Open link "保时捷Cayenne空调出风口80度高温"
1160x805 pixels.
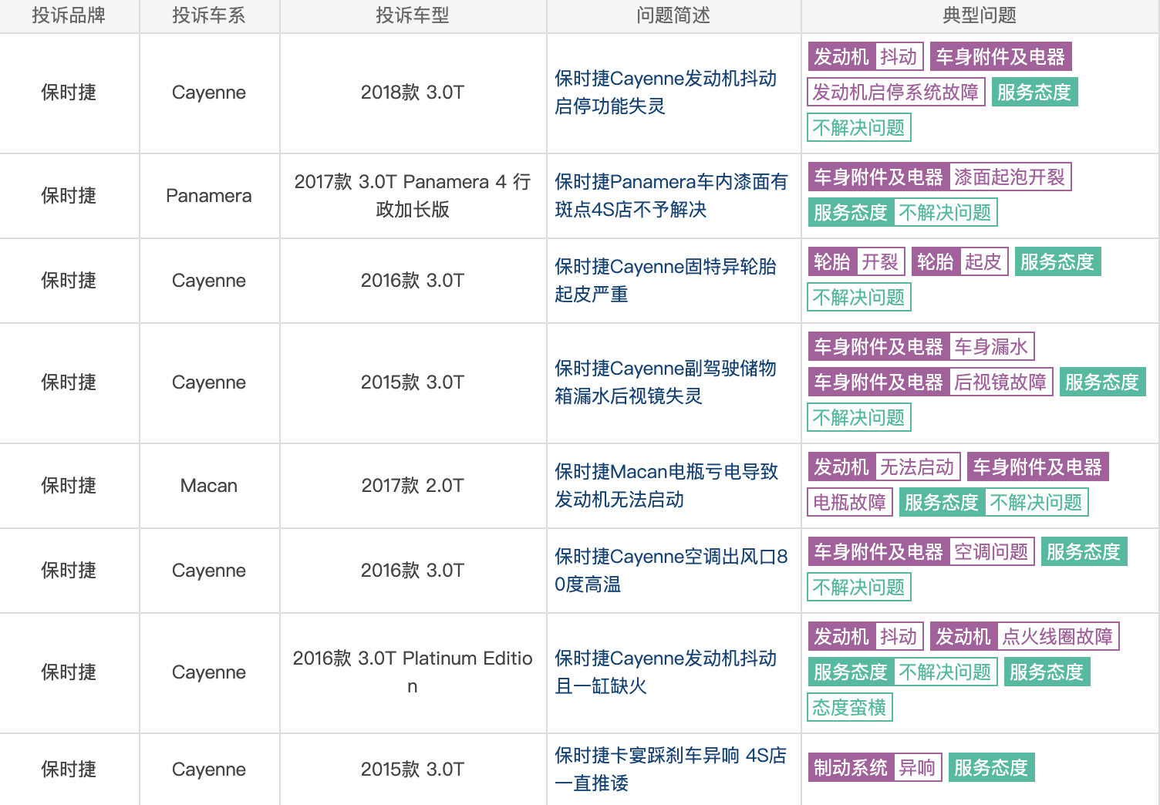click(671, 571)
